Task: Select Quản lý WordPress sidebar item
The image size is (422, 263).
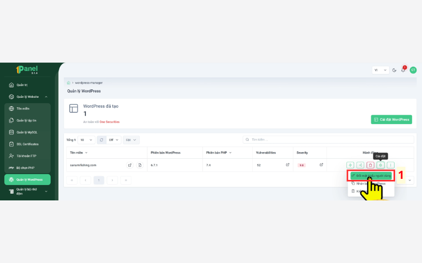Action: click(27, 179)
